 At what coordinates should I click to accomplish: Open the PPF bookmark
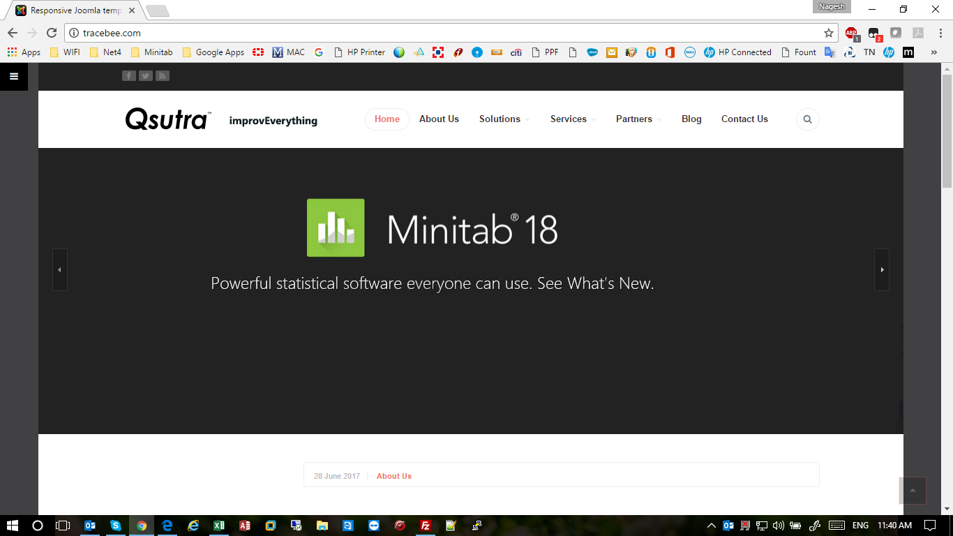pos(545,52)
